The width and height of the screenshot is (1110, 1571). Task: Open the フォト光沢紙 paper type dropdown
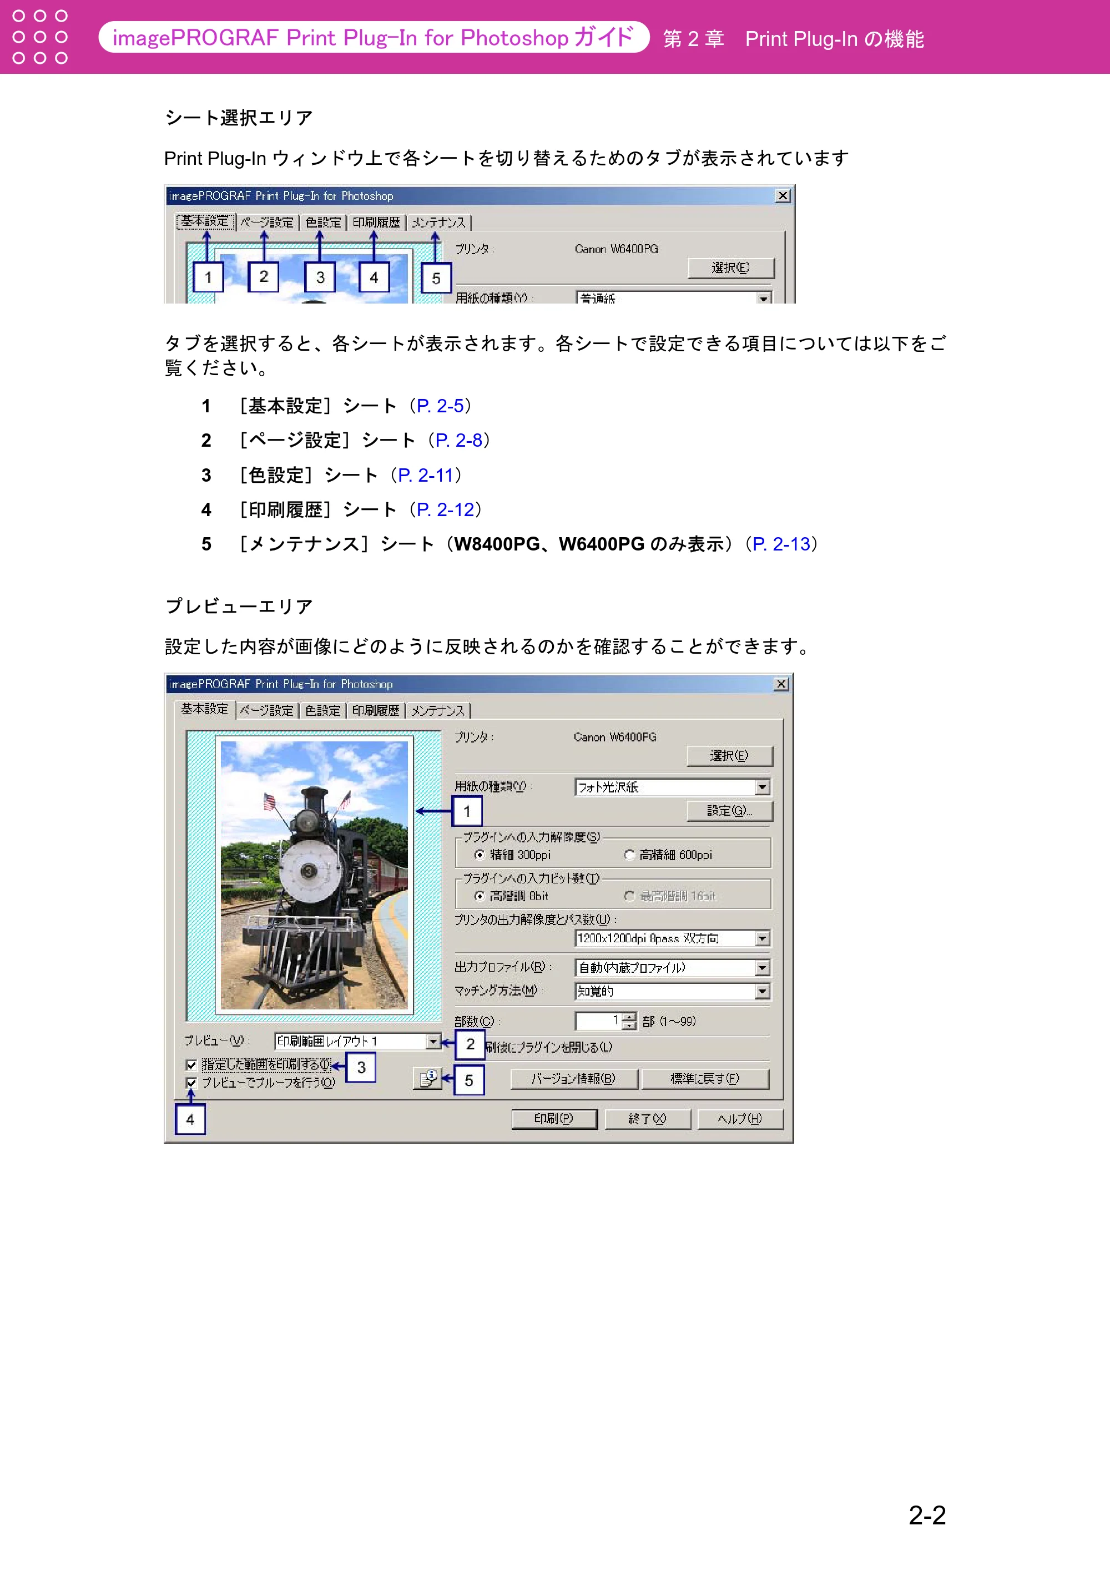(673, 787)
